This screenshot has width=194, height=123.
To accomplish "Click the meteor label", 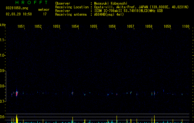I will (44, 10).
